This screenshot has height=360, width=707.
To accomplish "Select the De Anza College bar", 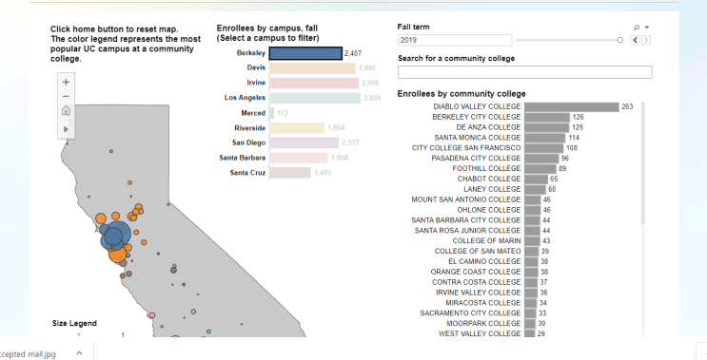I will (x=547, y=127).
